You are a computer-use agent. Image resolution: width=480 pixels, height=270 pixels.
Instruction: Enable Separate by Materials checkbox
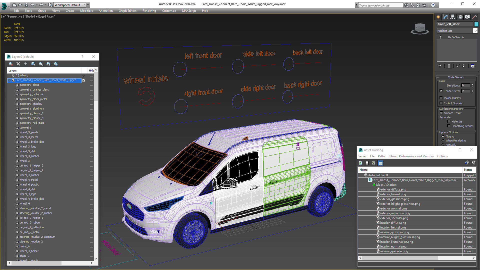(449, 121)
